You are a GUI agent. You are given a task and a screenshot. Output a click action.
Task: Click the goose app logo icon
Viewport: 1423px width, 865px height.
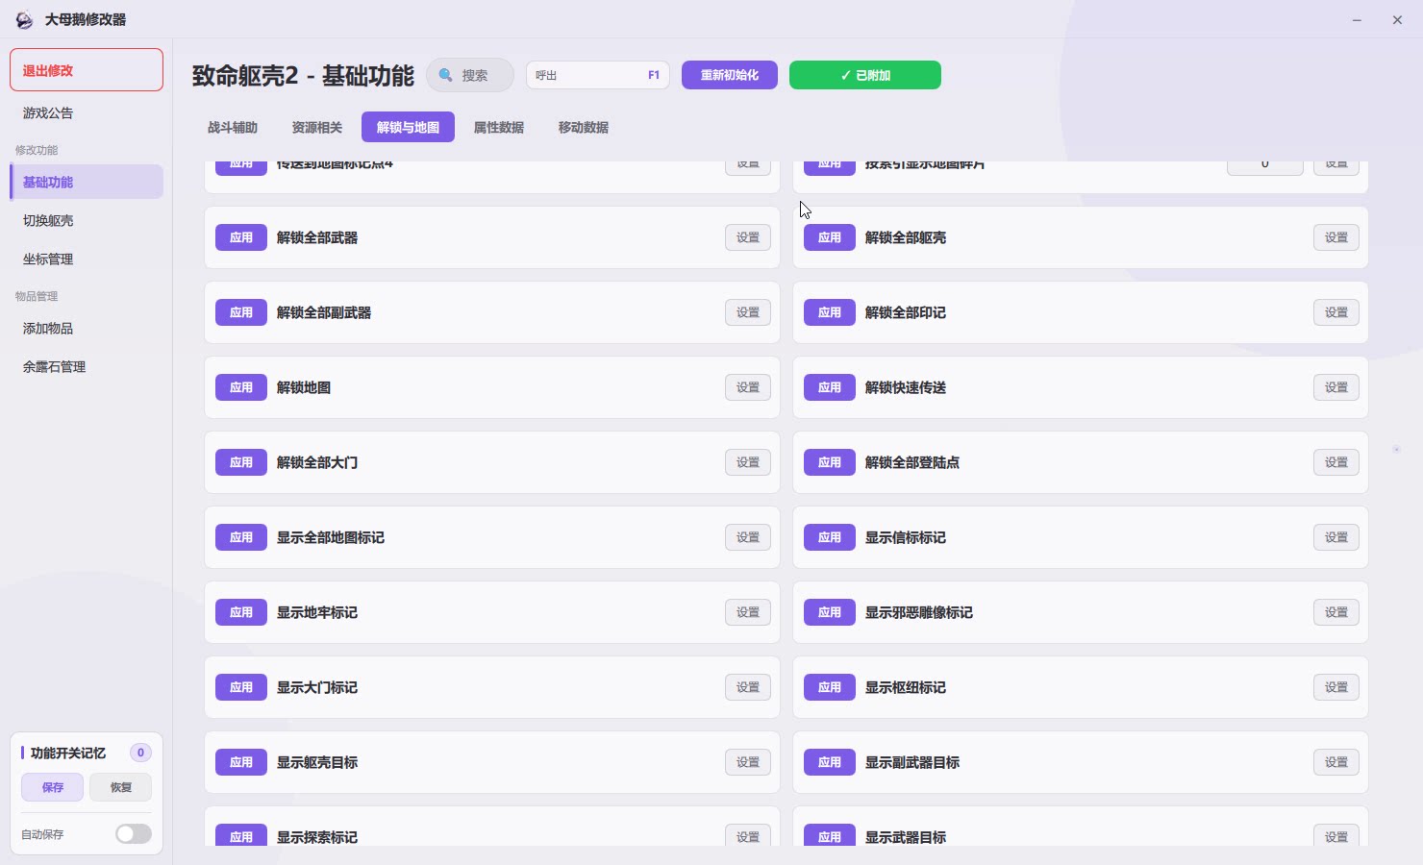tap(24, 19)
